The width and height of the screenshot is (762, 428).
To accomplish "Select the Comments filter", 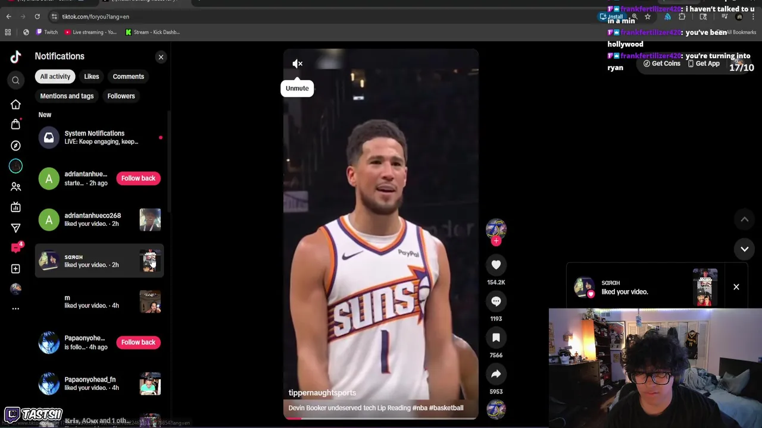I will pos(129,77).
